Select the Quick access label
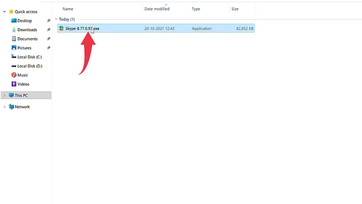The image size is (362, 204). tap(26, 12)
